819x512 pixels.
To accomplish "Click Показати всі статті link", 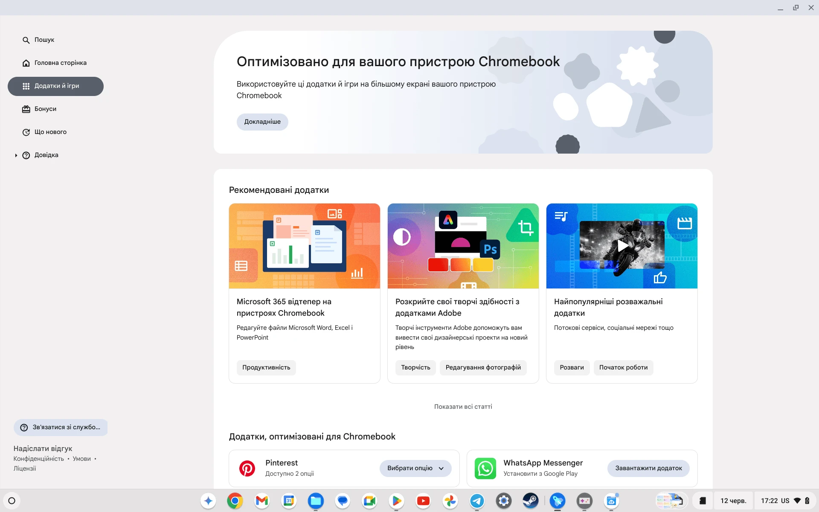I will (x=463, y=407).
